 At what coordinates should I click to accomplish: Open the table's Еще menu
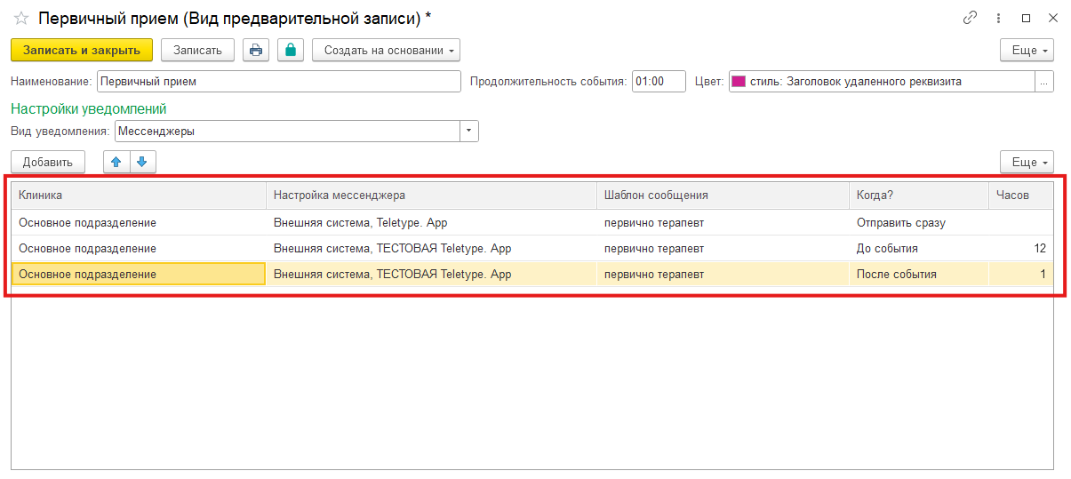1027,162
